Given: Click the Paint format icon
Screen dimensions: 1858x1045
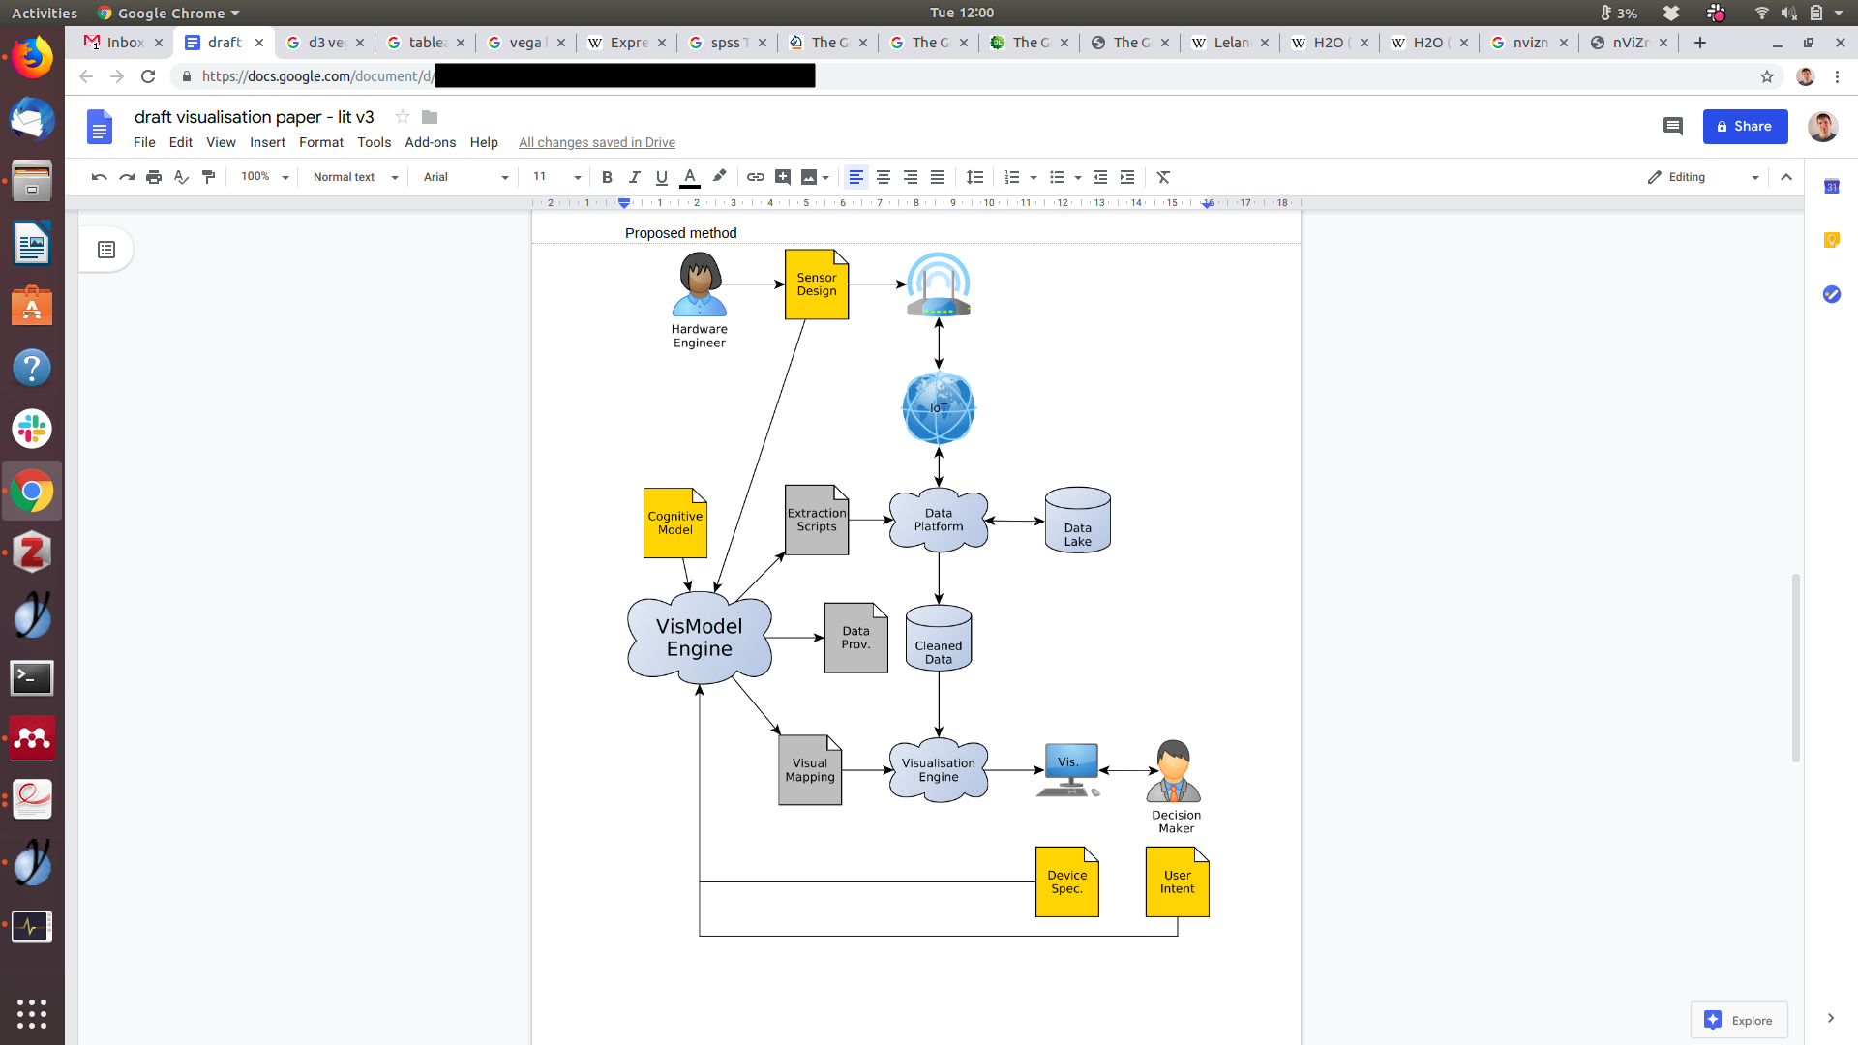Looking at the screenshot, I should tap(208, 177).
